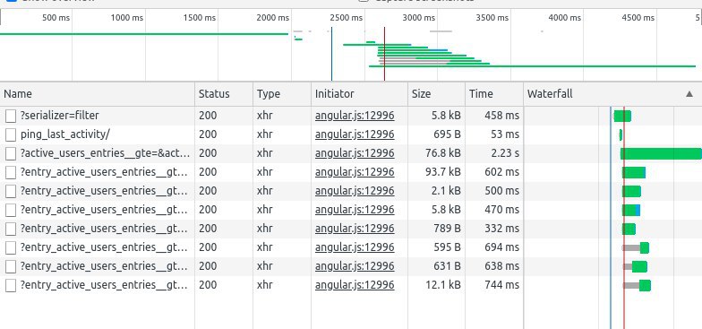Click the file icon of the ?active_users_entries__gte request

(x=11, y=154)
